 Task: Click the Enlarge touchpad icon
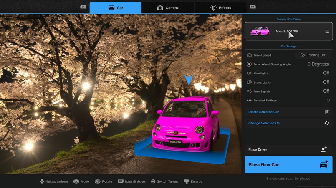pos(186,181)
